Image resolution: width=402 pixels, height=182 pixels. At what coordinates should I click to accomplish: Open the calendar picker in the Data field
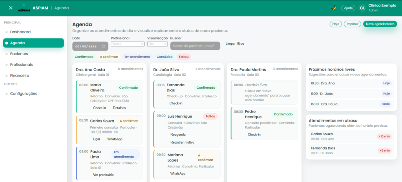point(103,46)
